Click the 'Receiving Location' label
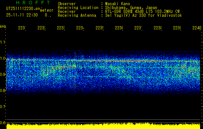The image size is (203, 129). coord(78,8)
